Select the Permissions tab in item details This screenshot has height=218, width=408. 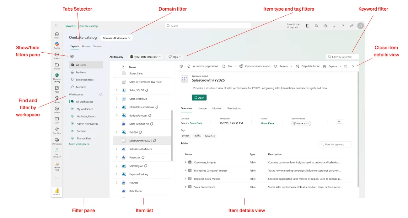point(234,108)
